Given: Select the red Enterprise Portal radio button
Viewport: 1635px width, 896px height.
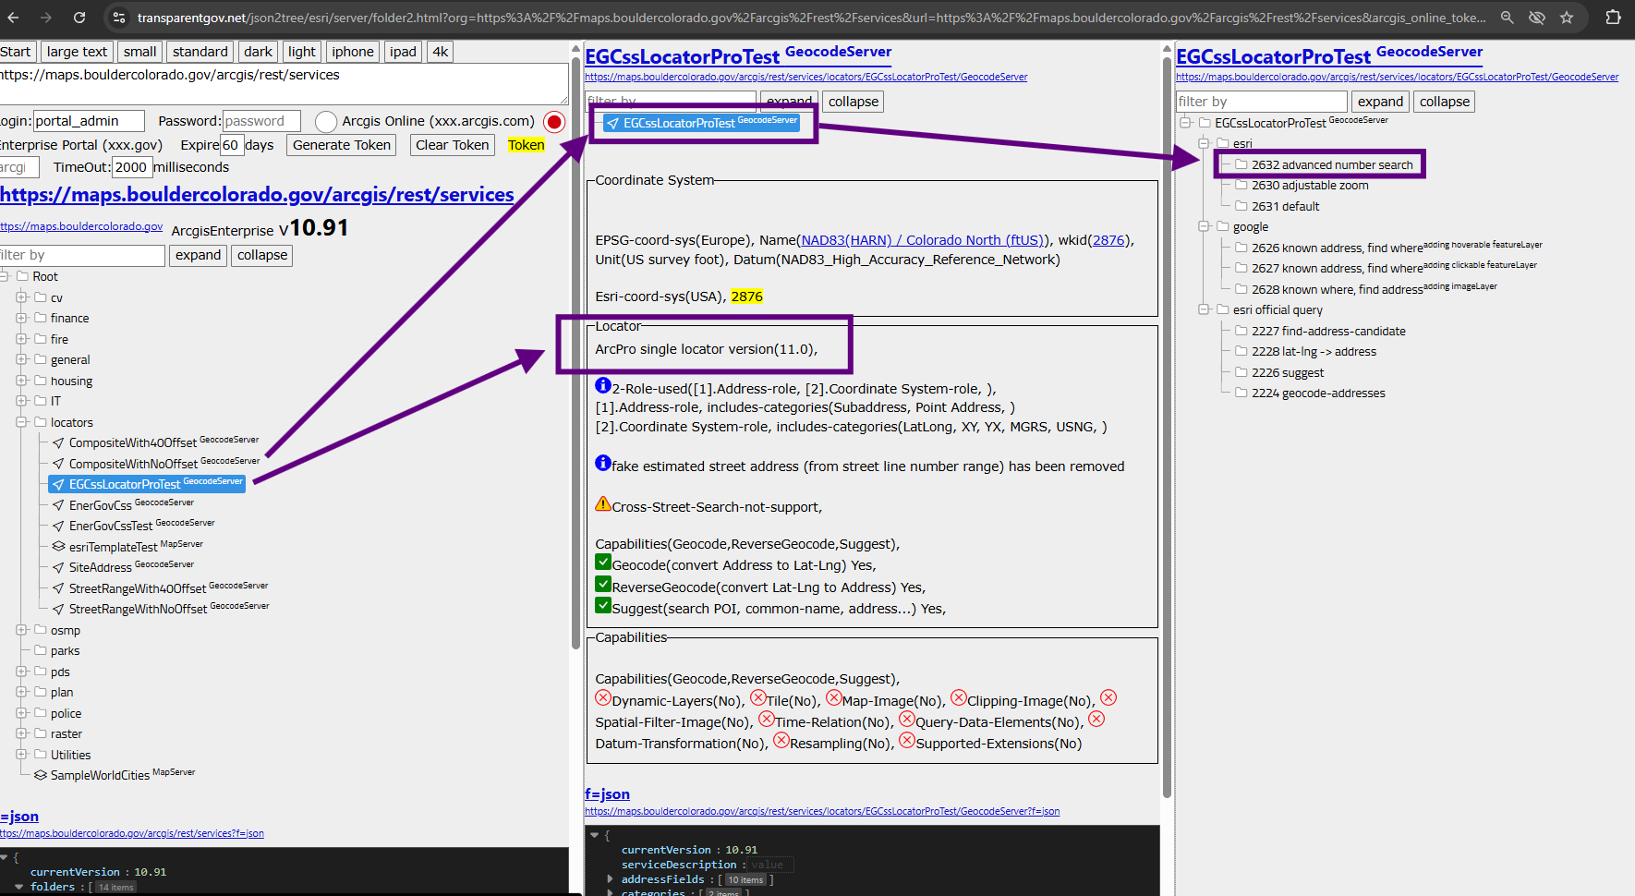Looking at the screenshot, I should click(554, 122).
